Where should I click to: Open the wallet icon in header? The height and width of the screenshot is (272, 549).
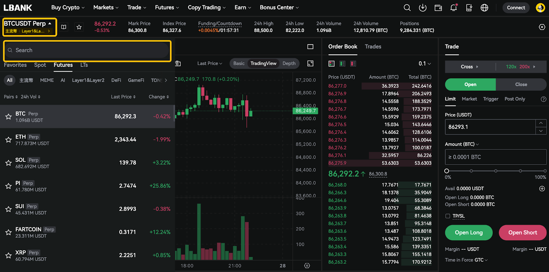[x=438, y=8]
